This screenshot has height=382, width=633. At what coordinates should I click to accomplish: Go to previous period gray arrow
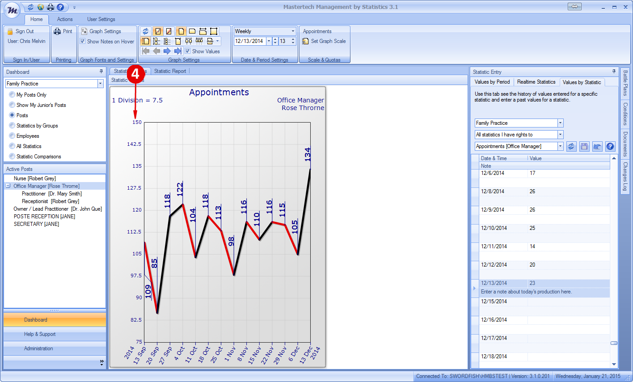click(x=156, y=51)
